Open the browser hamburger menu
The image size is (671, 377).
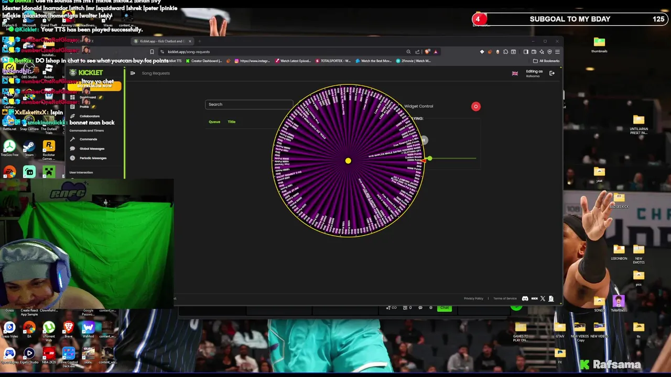click(x=557, y=52)
